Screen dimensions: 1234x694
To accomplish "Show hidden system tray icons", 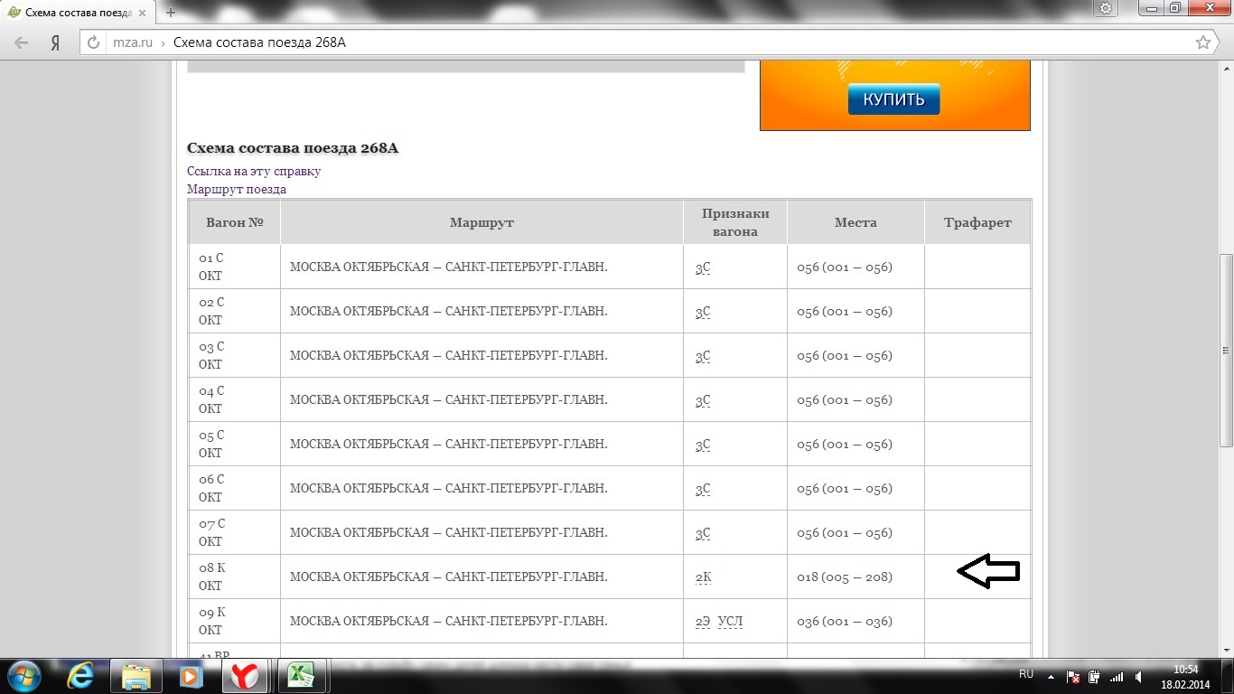I will coord(1051,675).
